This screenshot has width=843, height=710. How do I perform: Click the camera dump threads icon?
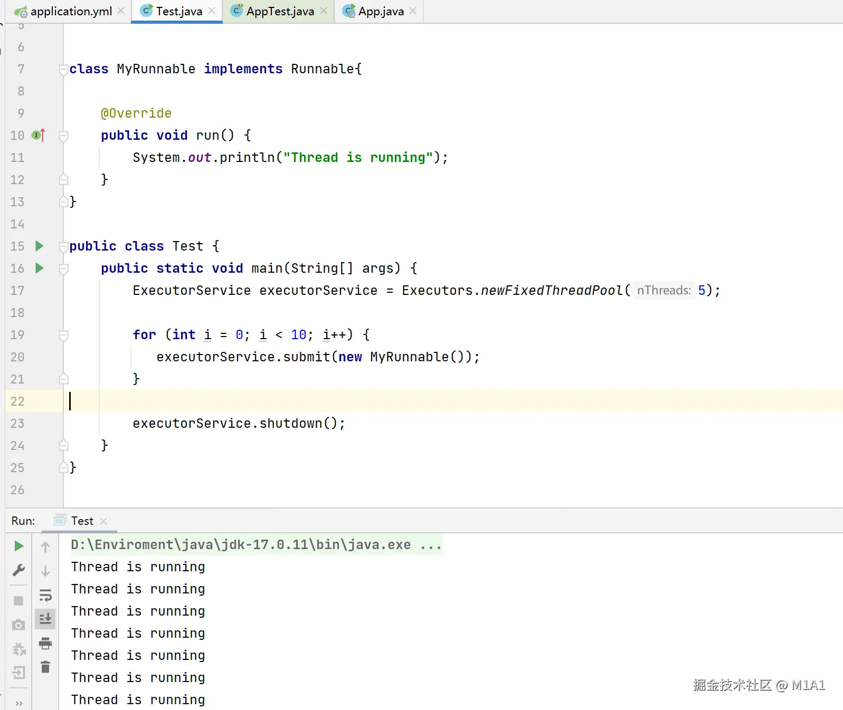[18, 625]
